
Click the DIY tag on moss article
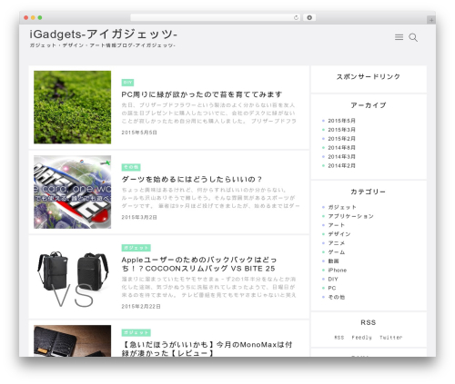click(x=127, y=83)
